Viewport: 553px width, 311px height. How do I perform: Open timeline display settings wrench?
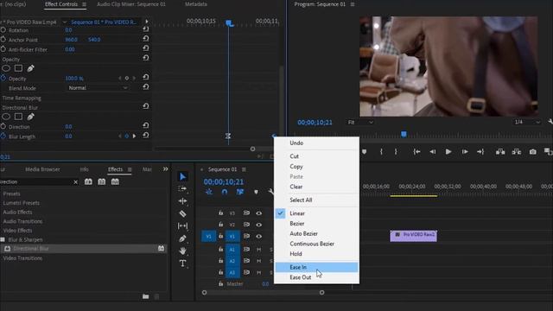[270, 192]
